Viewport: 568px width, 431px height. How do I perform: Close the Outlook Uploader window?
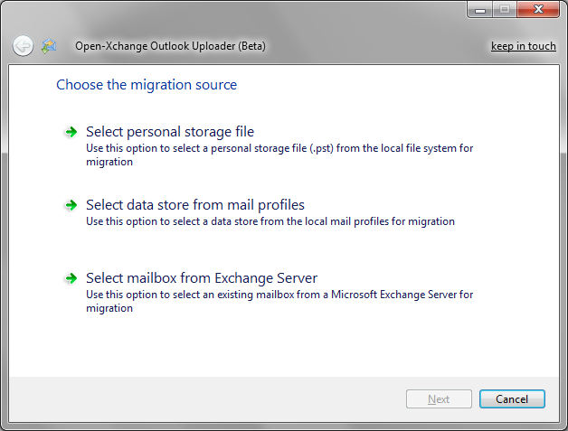pyautogui.click(x=538, y=10)
